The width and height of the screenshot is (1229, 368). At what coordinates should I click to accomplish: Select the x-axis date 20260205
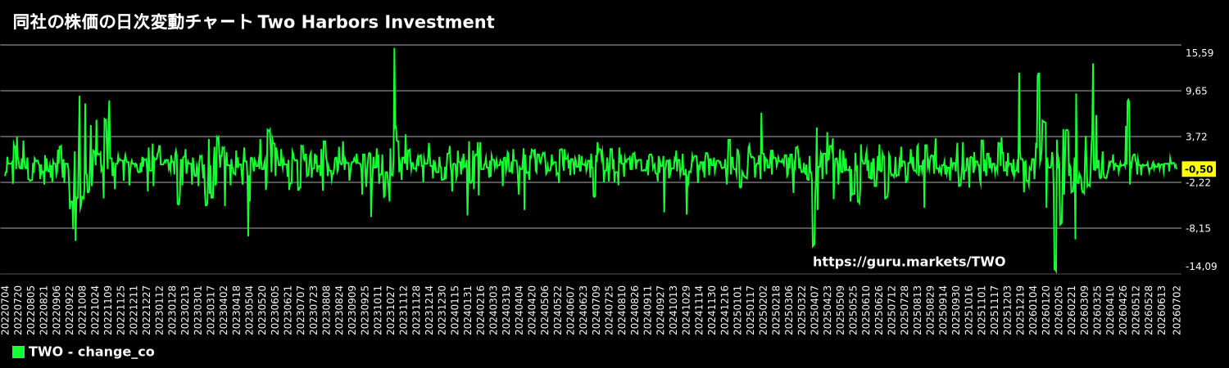(x=1059, y=310)
